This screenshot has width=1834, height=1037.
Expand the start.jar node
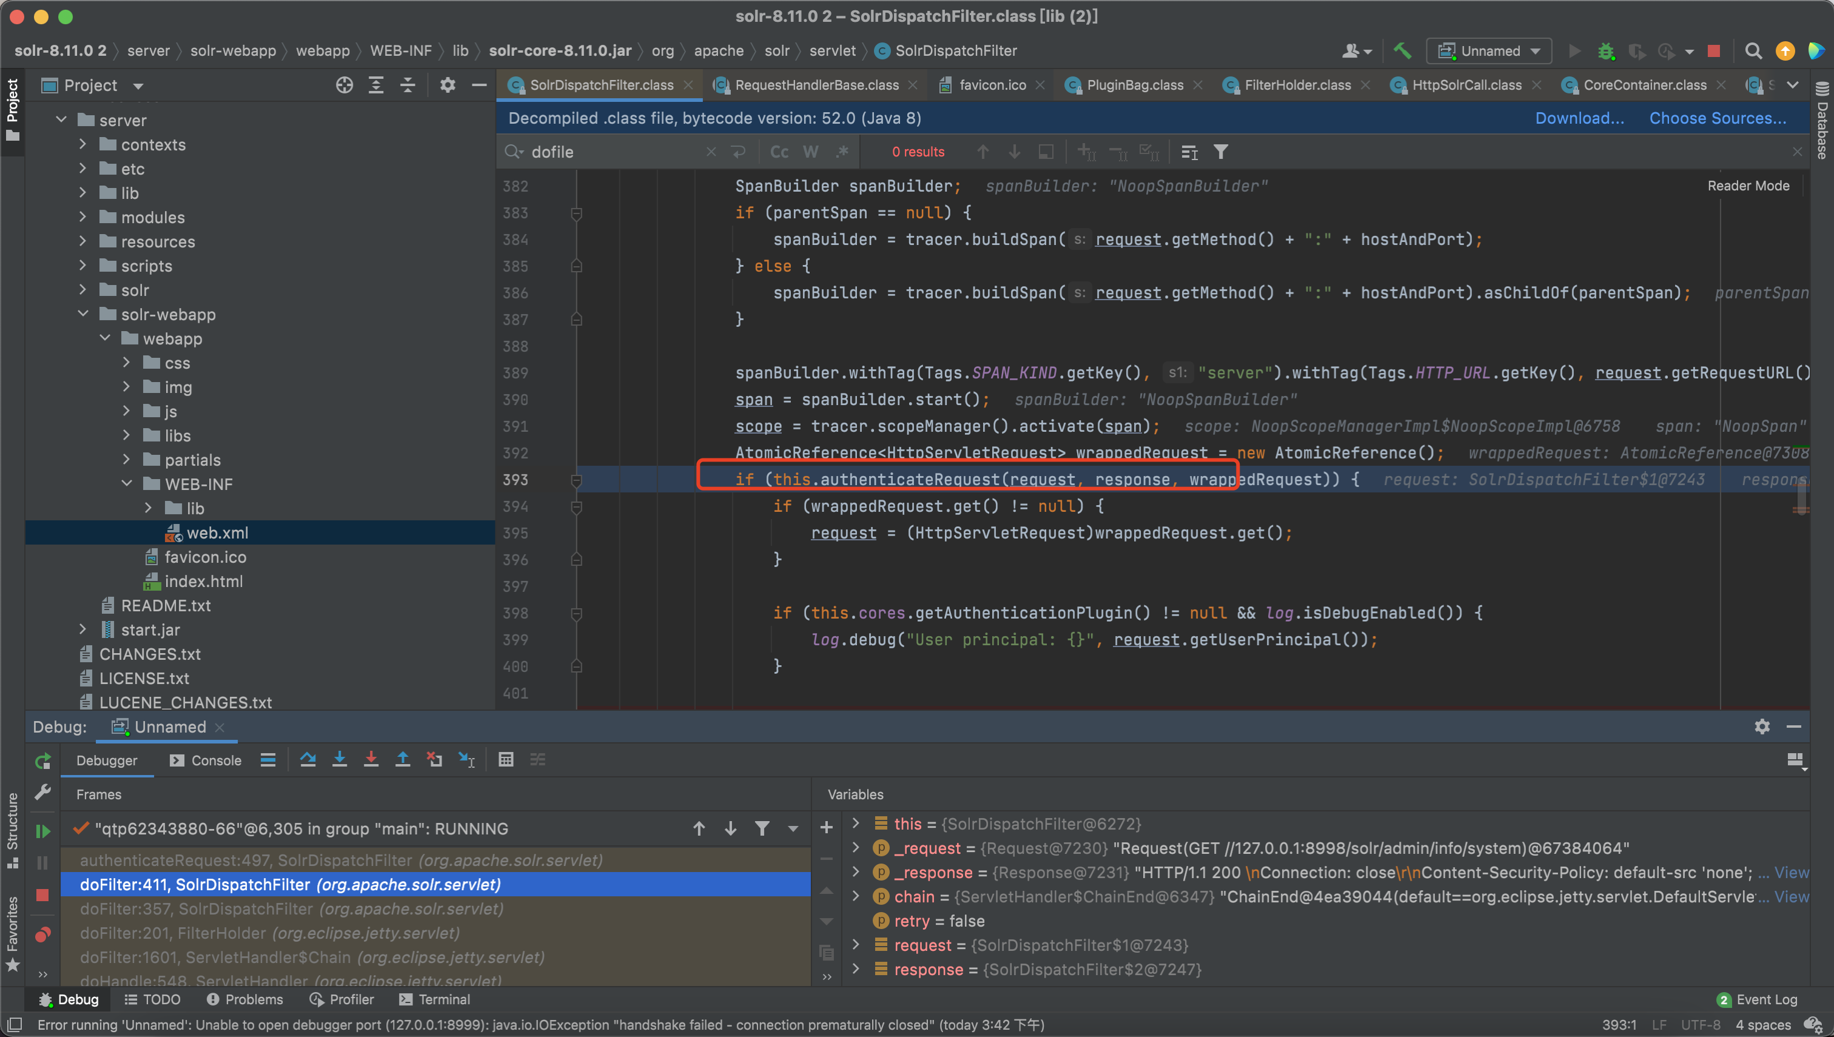tap(82, 629)
